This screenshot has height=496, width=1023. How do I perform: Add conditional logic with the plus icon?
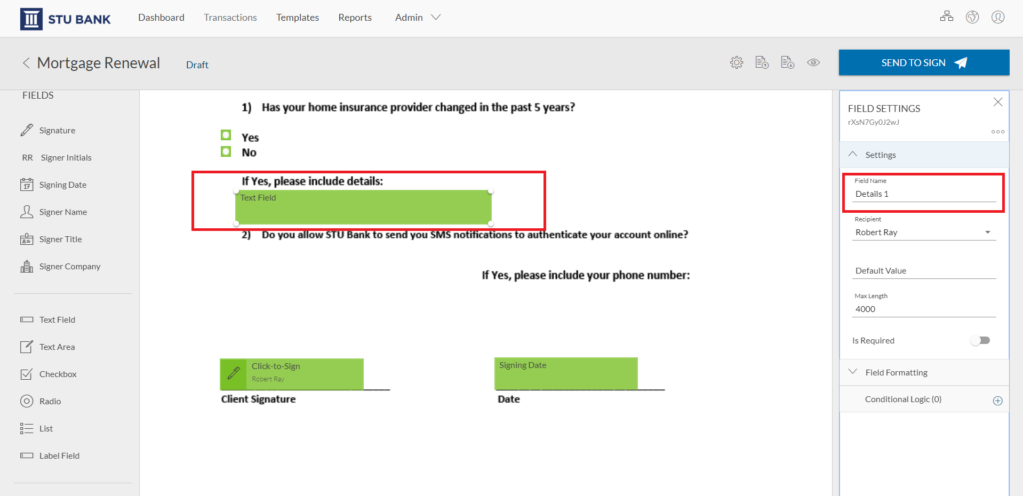(x=997, y=401)
